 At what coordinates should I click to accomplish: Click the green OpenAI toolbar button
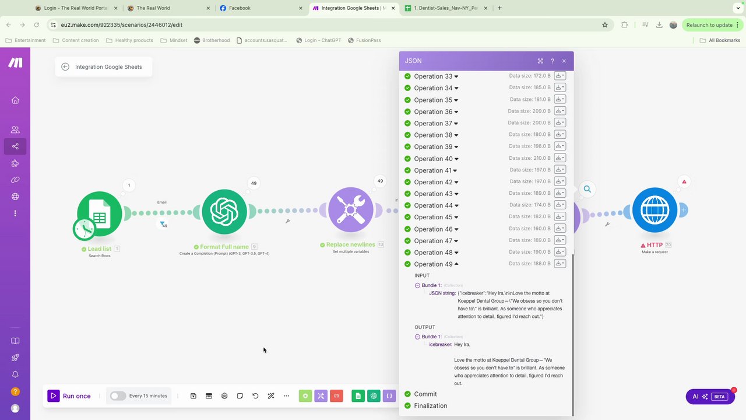coord(374,396)
